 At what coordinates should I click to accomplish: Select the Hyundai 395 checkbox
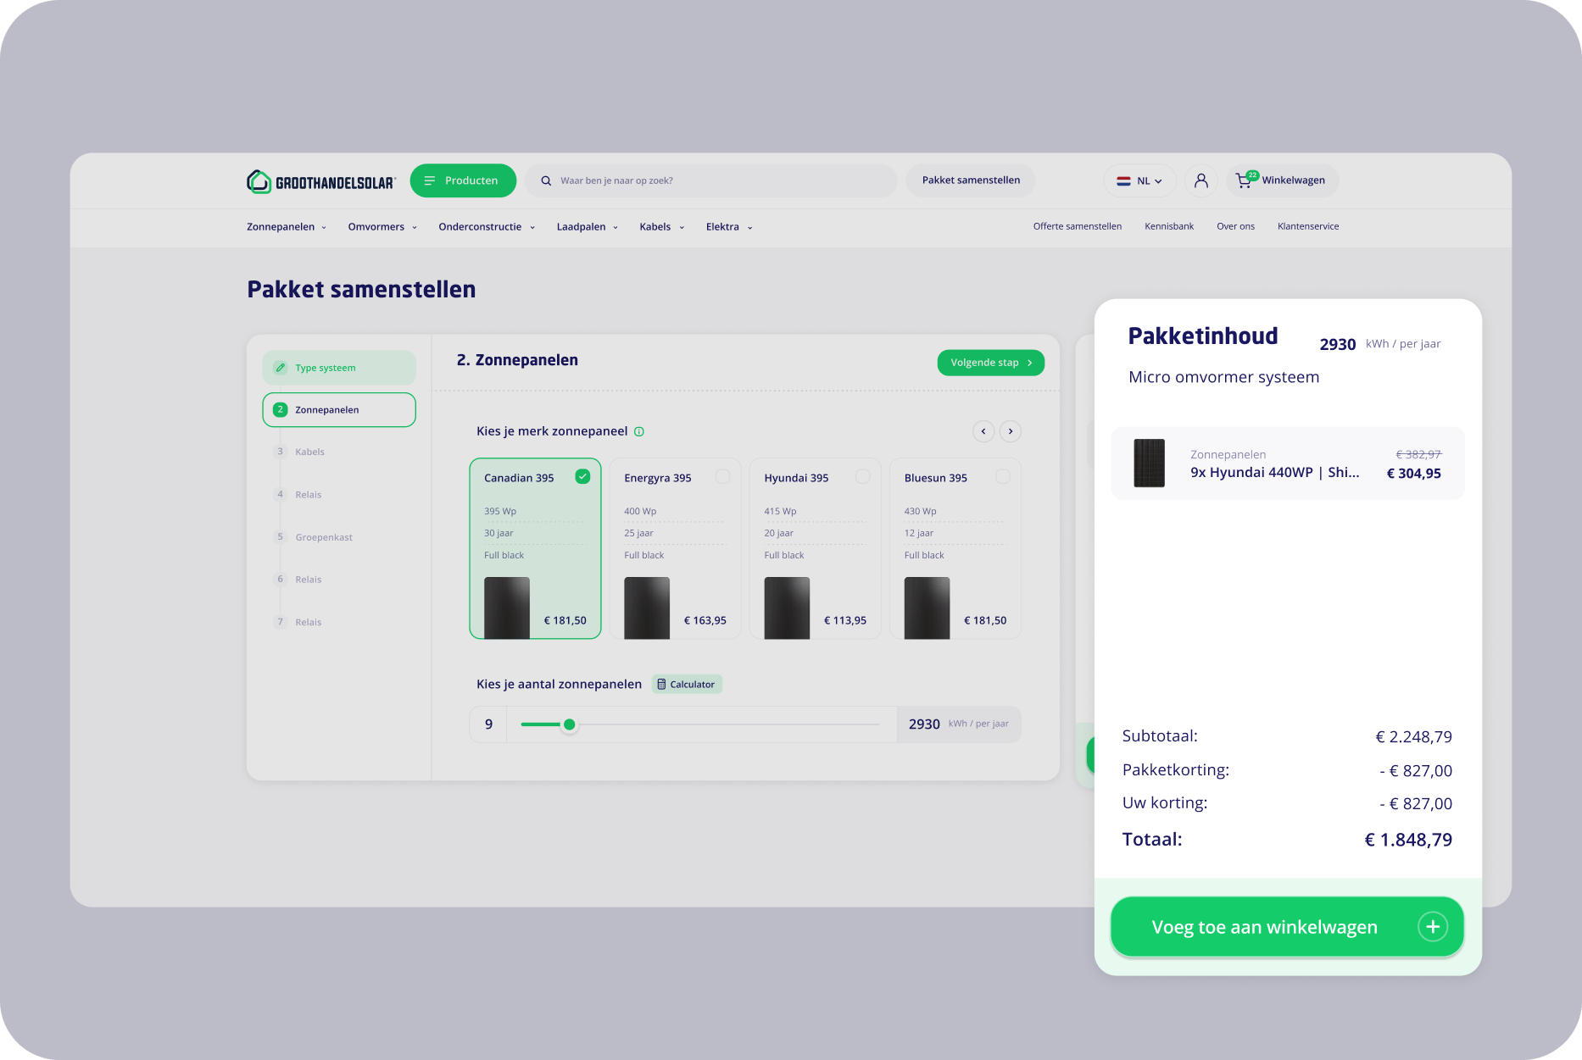pos(862,476)
